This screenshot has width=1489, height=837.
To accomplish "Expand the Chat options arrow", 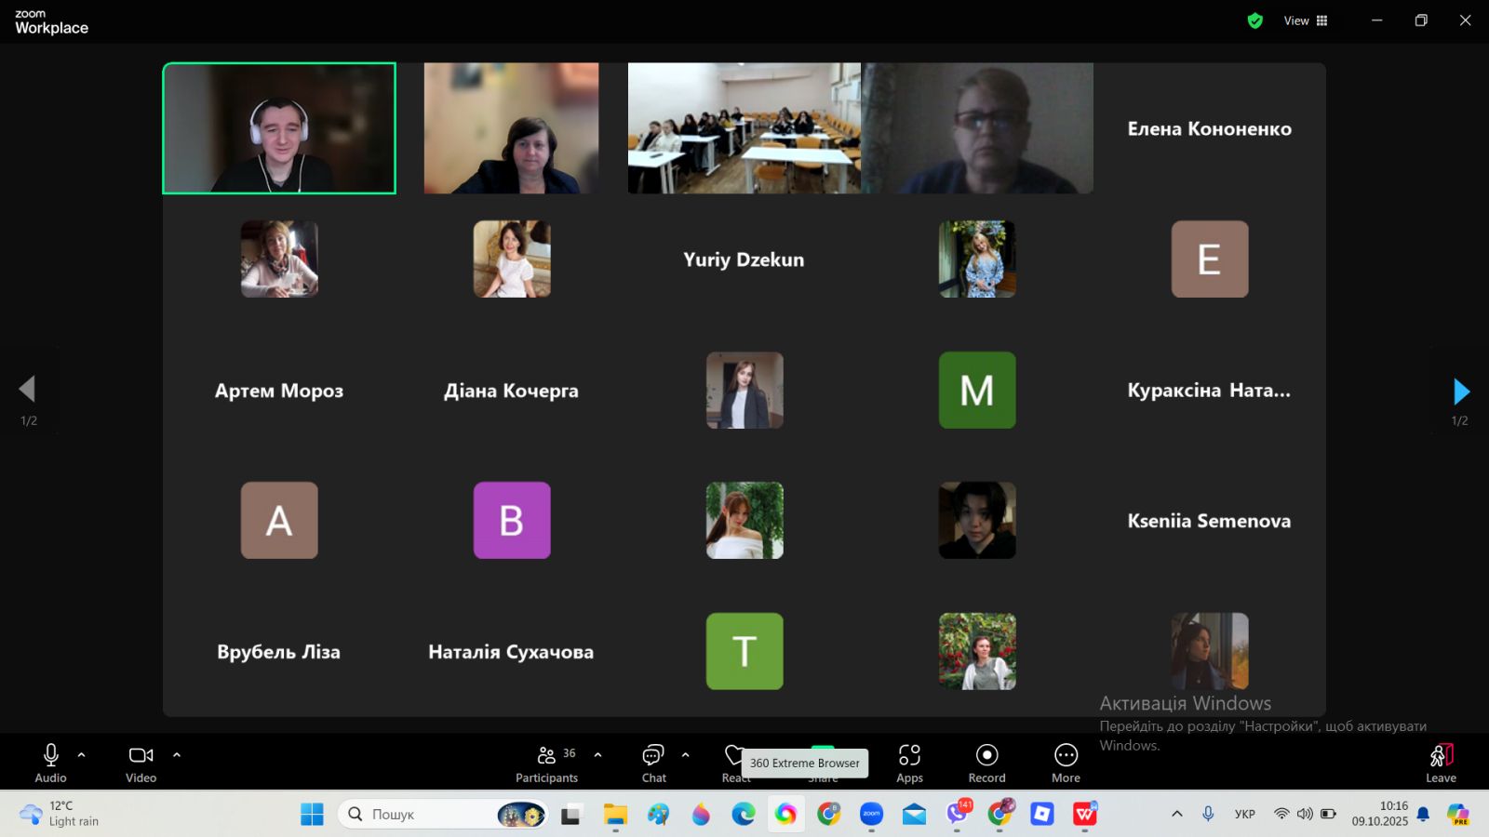I will (686, 755).
